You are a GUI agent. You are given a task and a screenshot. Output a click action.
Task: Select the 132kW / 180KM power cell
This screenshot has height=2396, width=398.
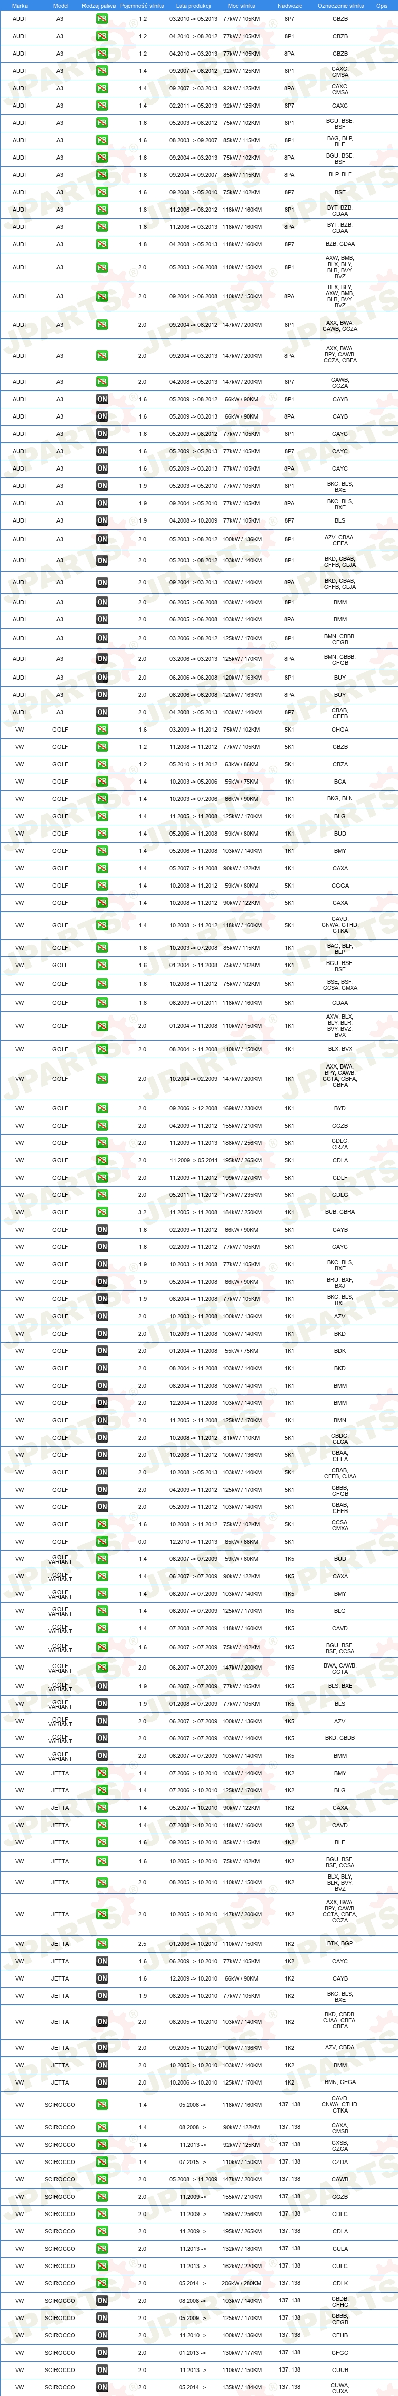tap(242, 2248)
